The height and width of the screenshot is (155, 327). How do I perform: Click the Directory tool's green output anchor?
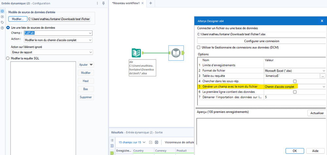(x=143, y=53)
